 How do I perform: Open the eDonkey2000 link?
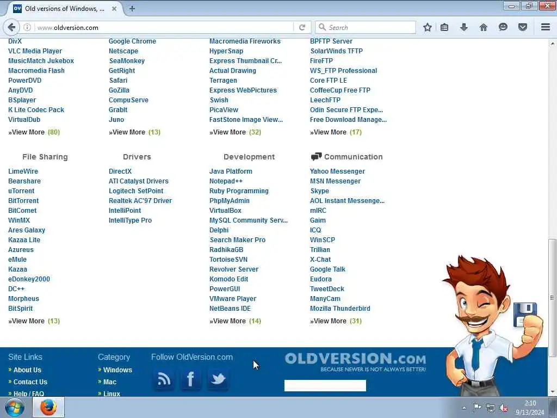(29, 279)
